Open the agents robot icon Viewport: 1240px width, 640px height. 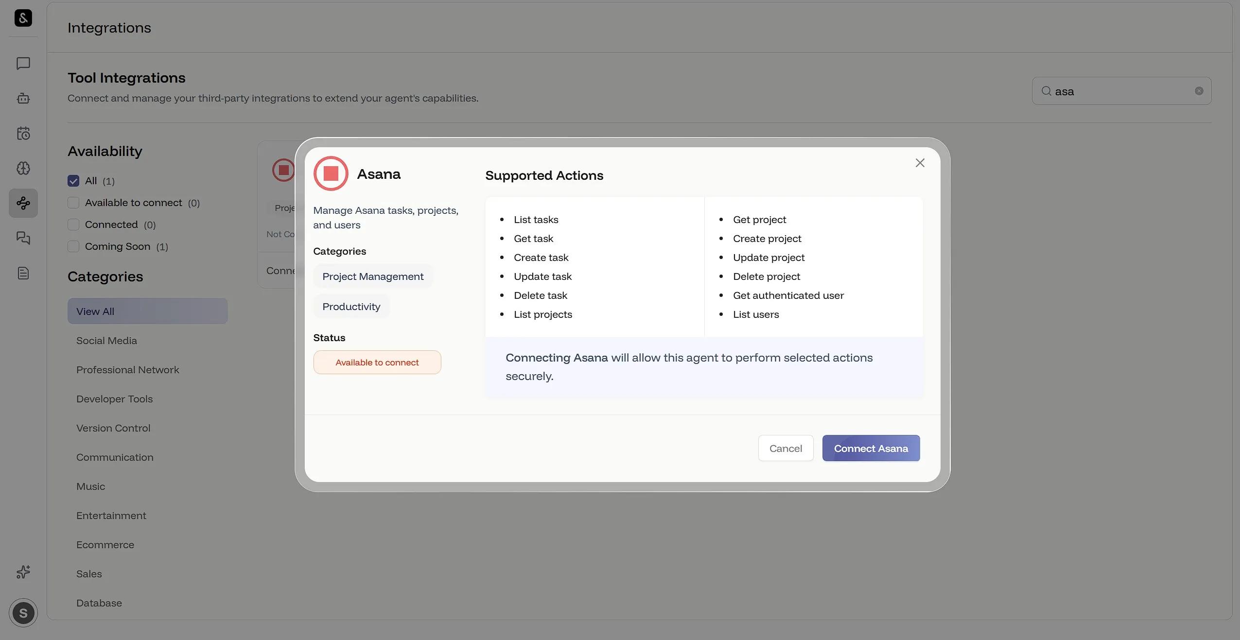coord(23,99)
